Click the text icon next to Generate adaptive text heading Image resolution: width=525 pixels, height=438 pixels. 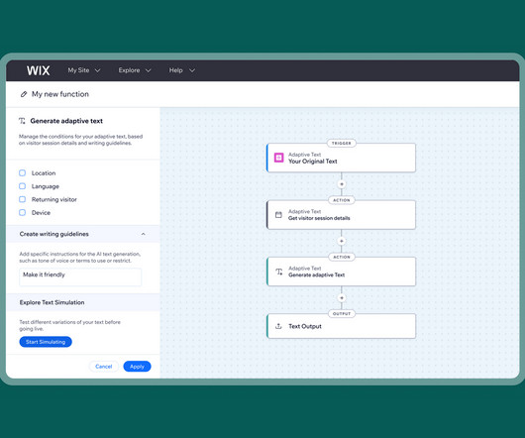click(x=22, y=121)
